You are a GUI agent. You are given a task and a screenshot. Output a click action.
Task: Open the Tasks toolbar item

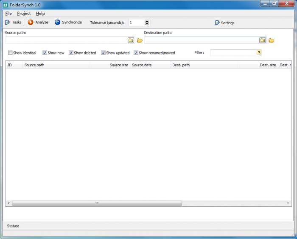[x=13, y=22]
